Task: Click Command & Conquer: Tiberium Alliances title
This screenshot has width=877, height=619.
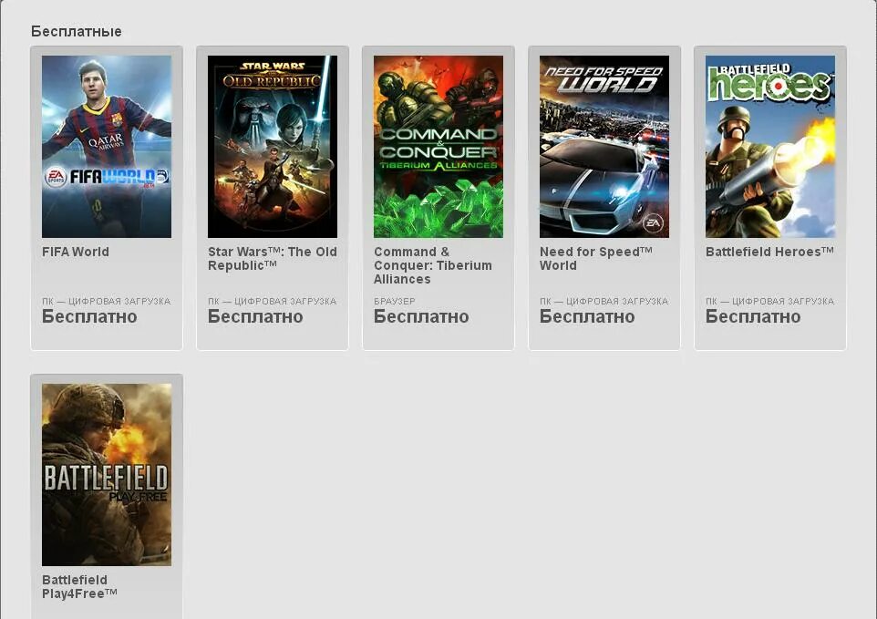Action: click(x=433, y=265)
